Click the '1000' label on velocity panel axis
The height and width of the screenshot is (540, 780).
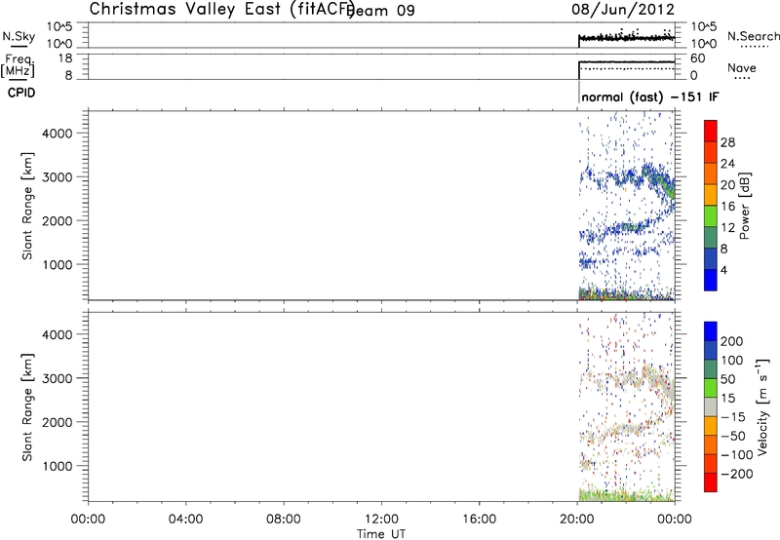coord(58,466)
